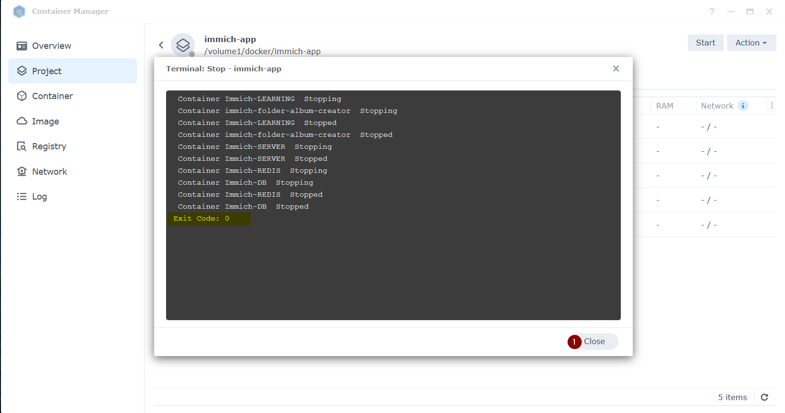Screen dimensions: 785x413
Task: Click the 'Immich-LEARNING Stopping' terminal line
Action: [x=259, y=99]
